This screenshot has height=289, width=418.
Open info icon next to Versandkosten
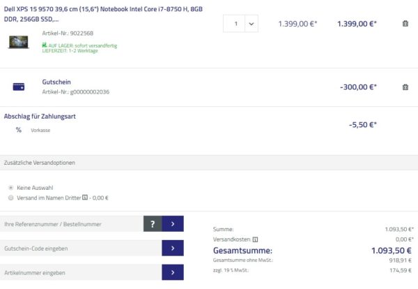pyautogui.click(x=265, y=239)
